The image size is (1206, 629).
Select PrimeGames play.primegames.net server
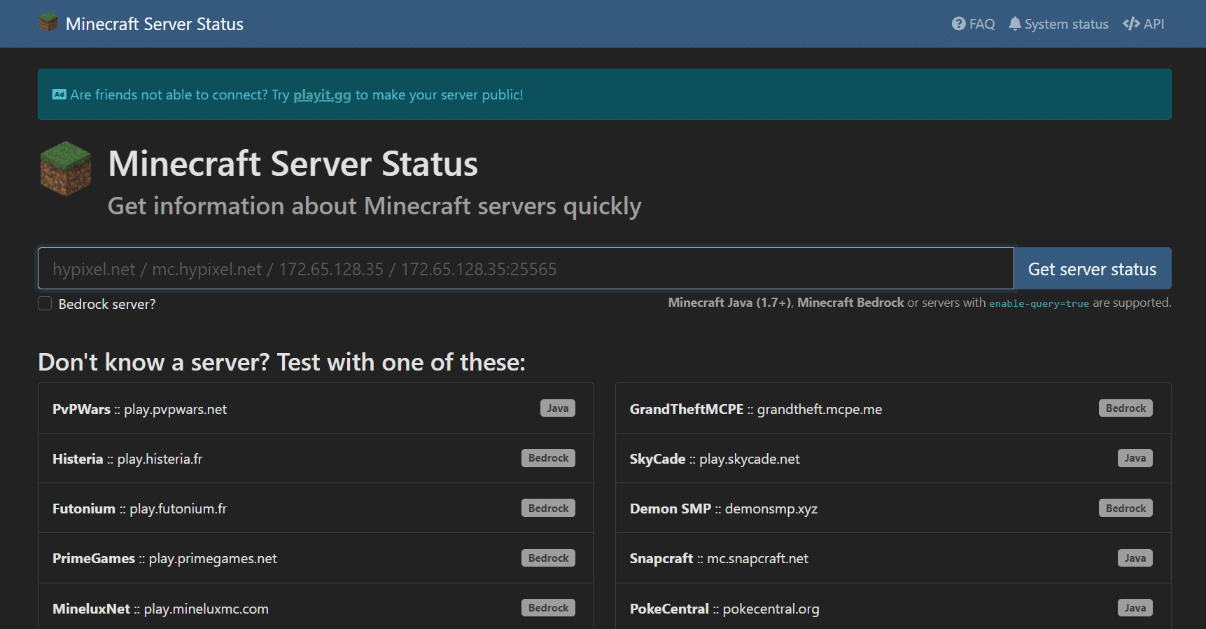pyautogui.click(x=316, y=558)
